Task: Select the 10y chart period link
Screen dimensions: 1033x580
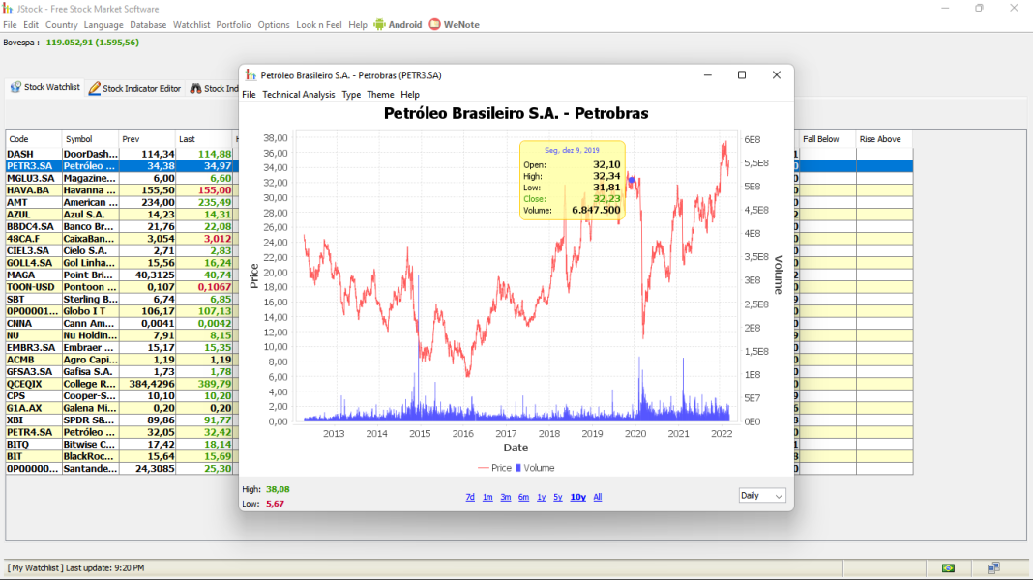Action: tap(577, 497)
